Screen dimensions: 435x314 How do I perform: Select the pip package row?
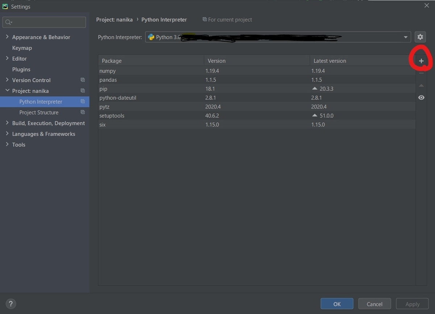click(x=257, y=89)
